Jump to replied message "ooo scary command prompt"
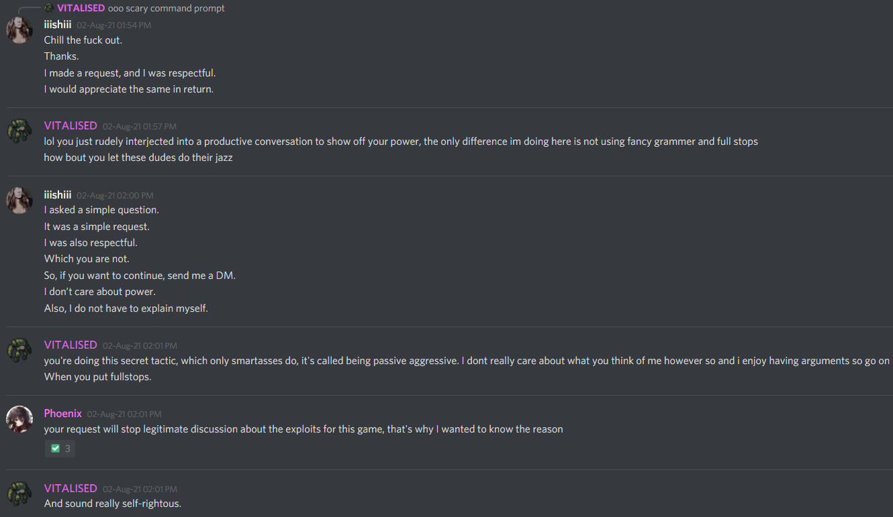The height and width of the screenshot is (517, 893). pyautogui.click(x=167, y=8)
